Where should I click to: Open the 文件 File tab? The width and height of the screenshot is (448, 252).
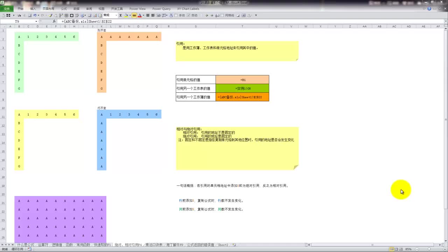(x=7, y=9)
